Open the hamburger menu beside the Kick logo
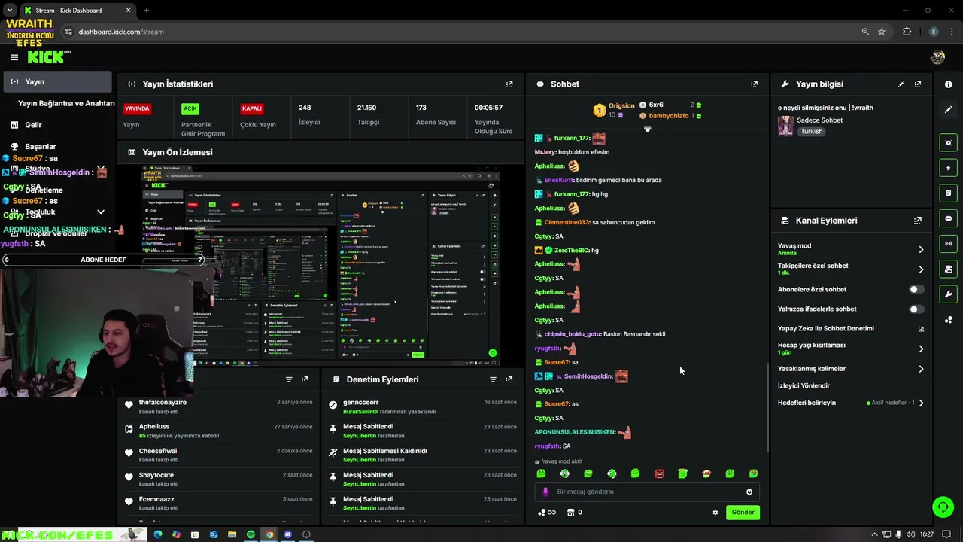This screenshot has height=542, width=963. point(14,57)
